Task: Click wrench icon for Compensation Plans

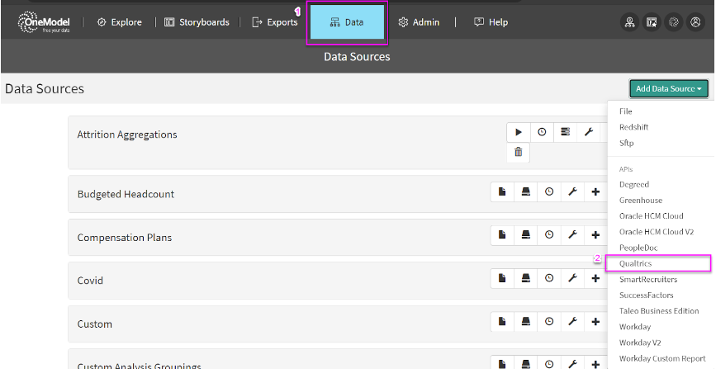Action: coord(572,234)
